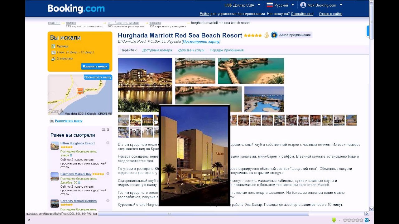Click the Booking.com logo
This screenshot has width=399, height=224.
click(76, 8)
